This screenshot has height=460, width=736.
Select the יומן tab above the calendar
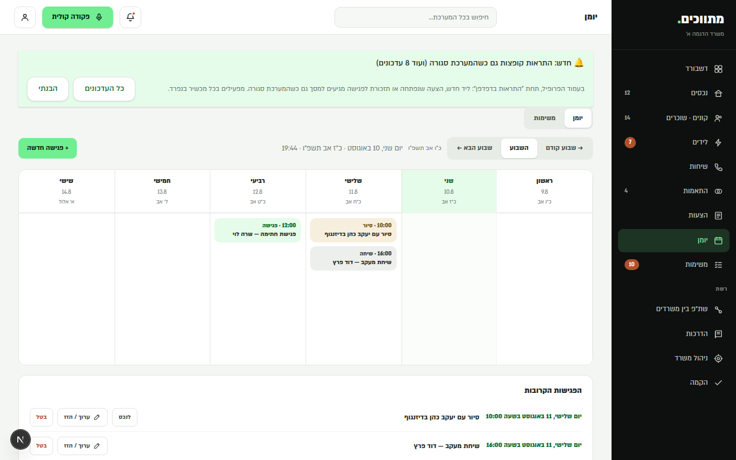pyautogui.click(x=578, y=118)
